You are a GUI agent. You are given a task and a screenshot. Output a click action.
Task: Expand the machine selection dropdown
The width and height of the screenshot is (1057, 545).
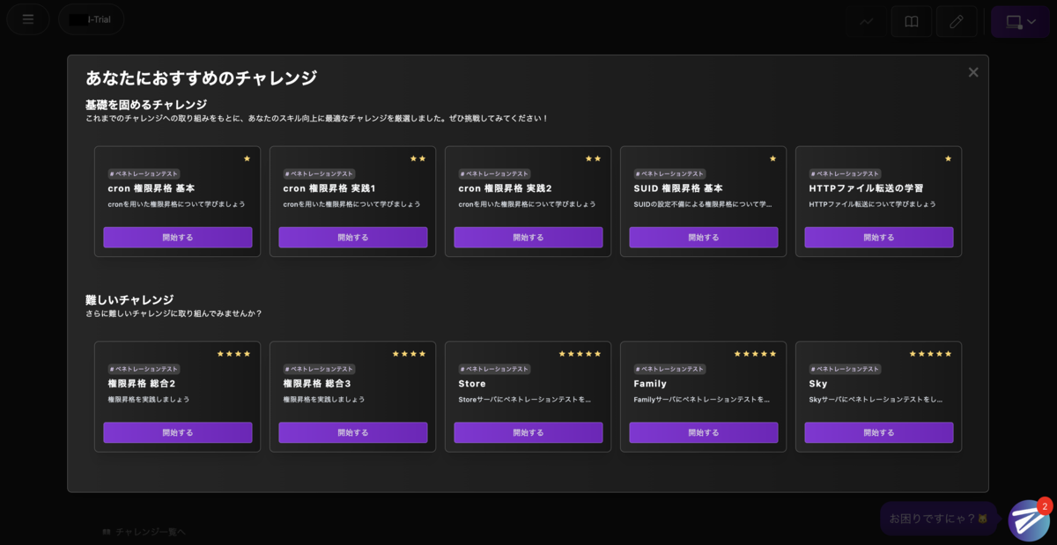(x=1033, y=20)
